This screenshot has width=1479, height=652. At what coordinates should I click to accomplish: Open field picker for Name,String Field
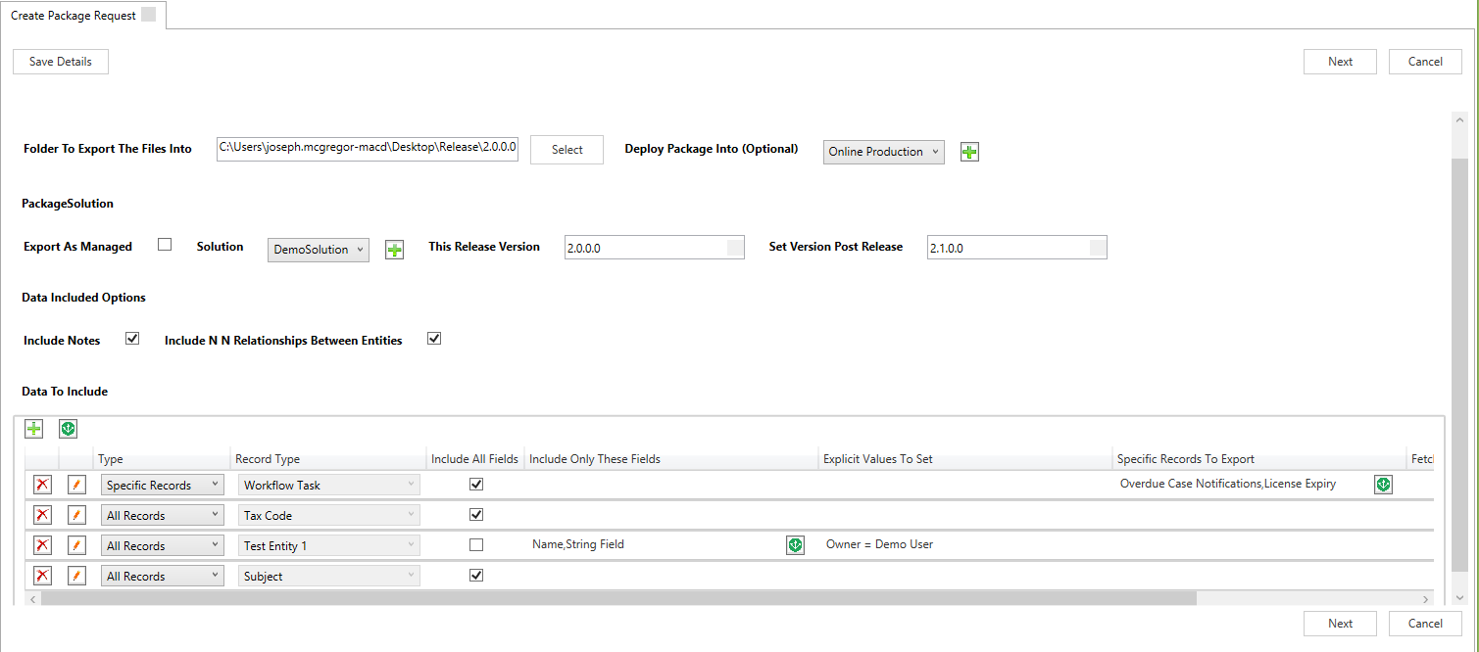tap(795, 545)
